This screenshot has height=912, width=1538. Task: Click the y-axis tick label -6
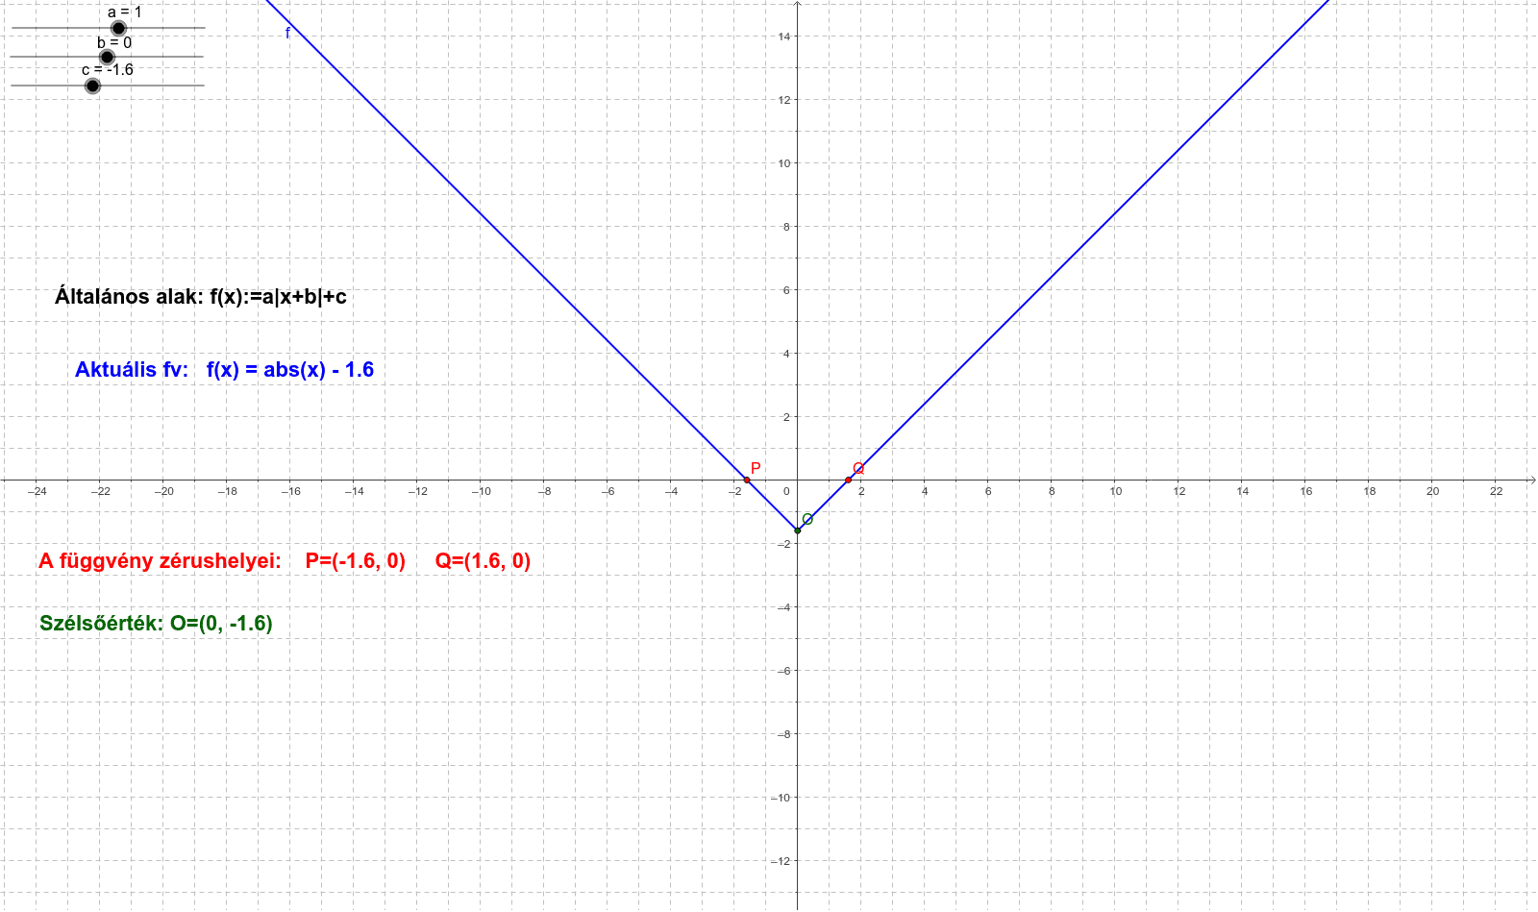click(783, 671)
